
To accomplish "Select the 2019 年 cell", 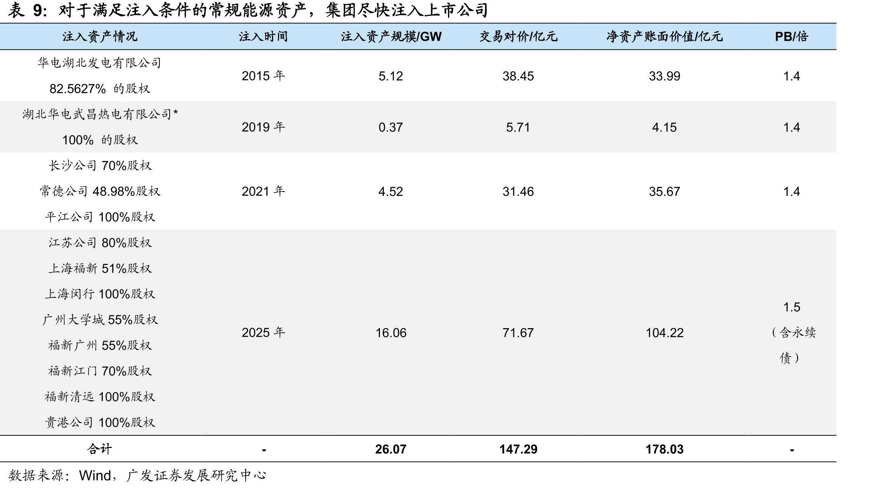I will (263, 127).
